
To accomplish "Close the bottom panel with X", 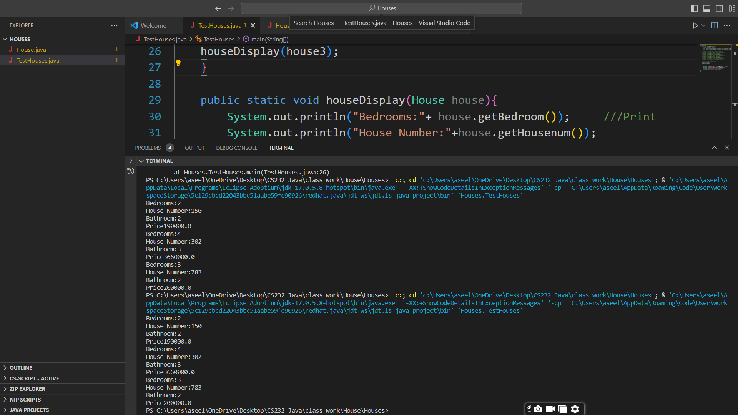I will 727,148.
